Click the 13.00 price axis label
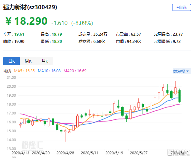Viewport: 192px width, 158px height. coord(11,149)
